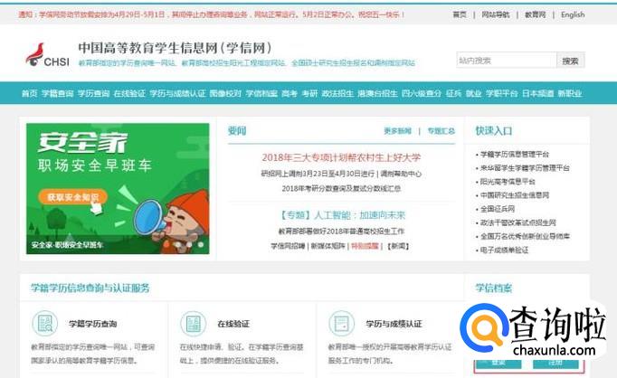
Task: Open 【专题】人工智能：加速向未来 headline
Action: coord(341,215)
